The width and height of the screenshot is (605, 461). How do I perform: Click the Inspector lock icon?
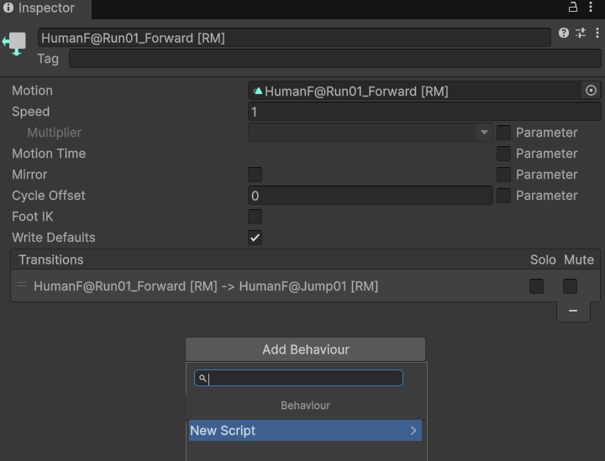(573, 8)
